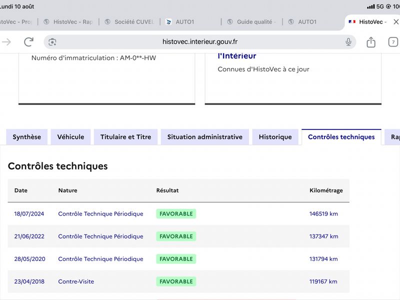Viewport: 400px width, 300px height.
Task: Tap the reader/lens icon in address bar
Action: [52, 42]
